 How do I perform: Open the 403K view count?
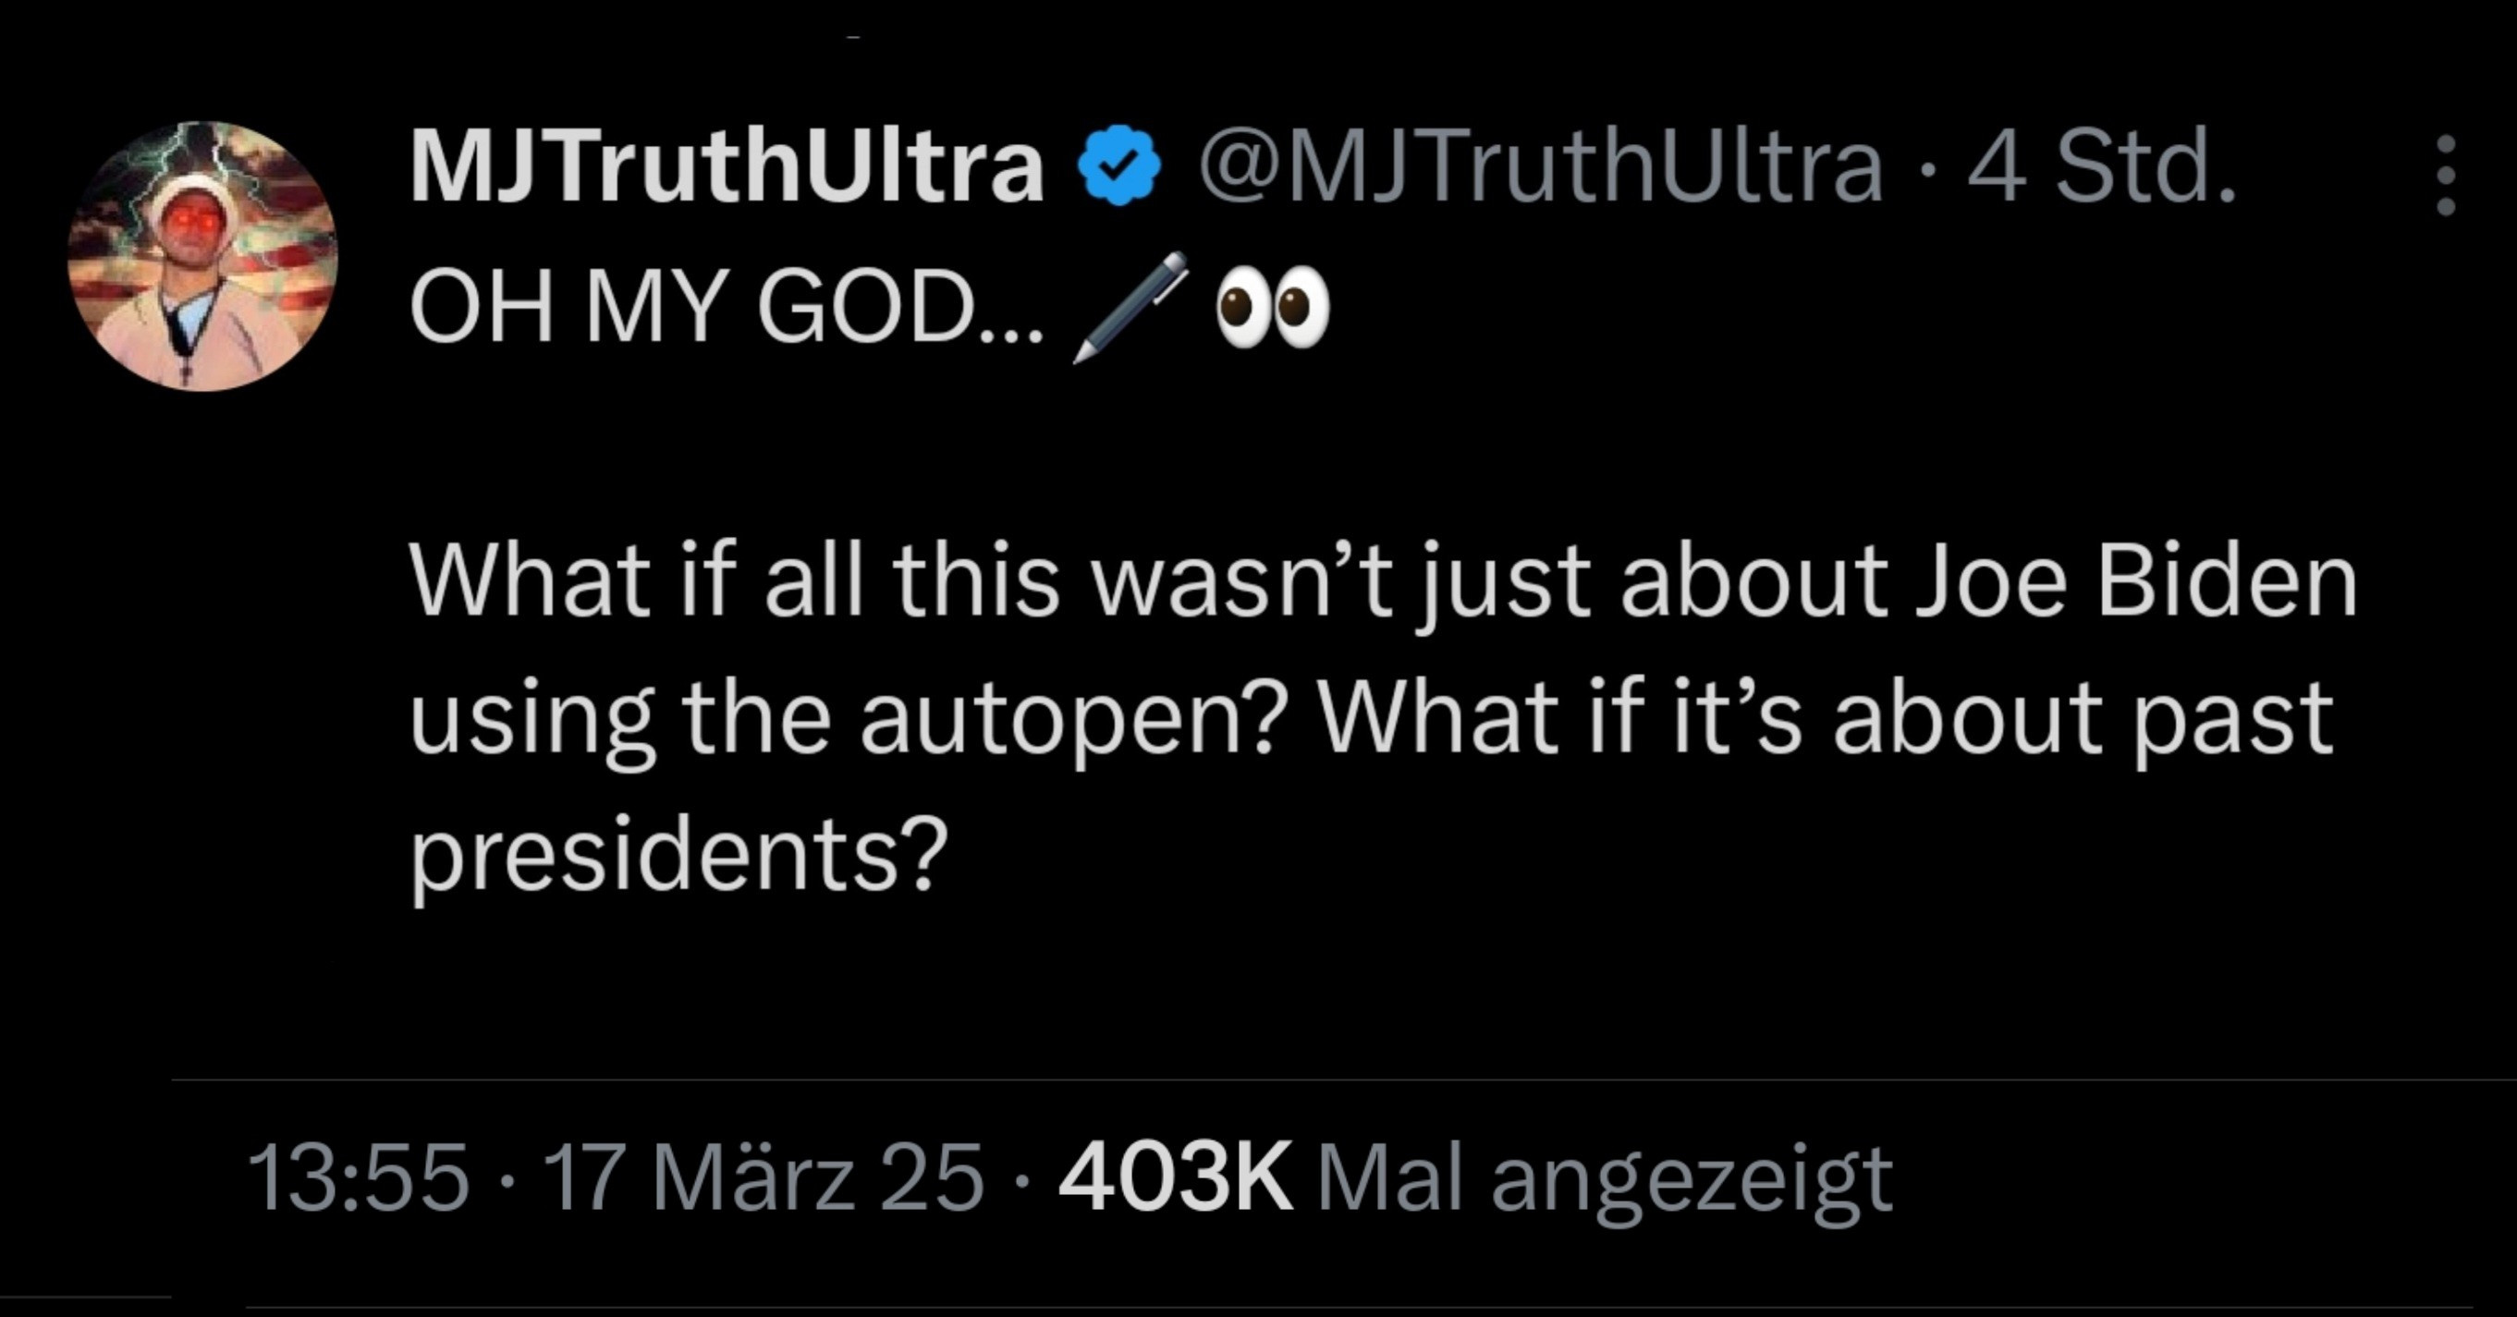point(1176,1177)
